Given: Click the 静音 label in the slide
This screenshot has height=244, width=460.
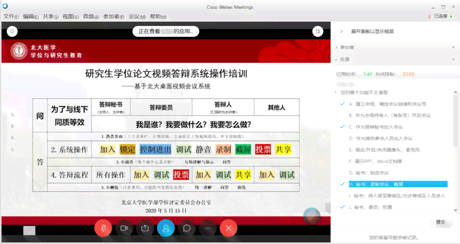Looking at the screenshot, I should (x=204, y=149).
